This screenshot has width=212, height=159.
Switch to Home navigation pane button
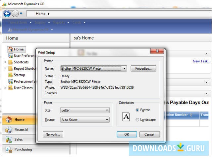coord(19,119)
